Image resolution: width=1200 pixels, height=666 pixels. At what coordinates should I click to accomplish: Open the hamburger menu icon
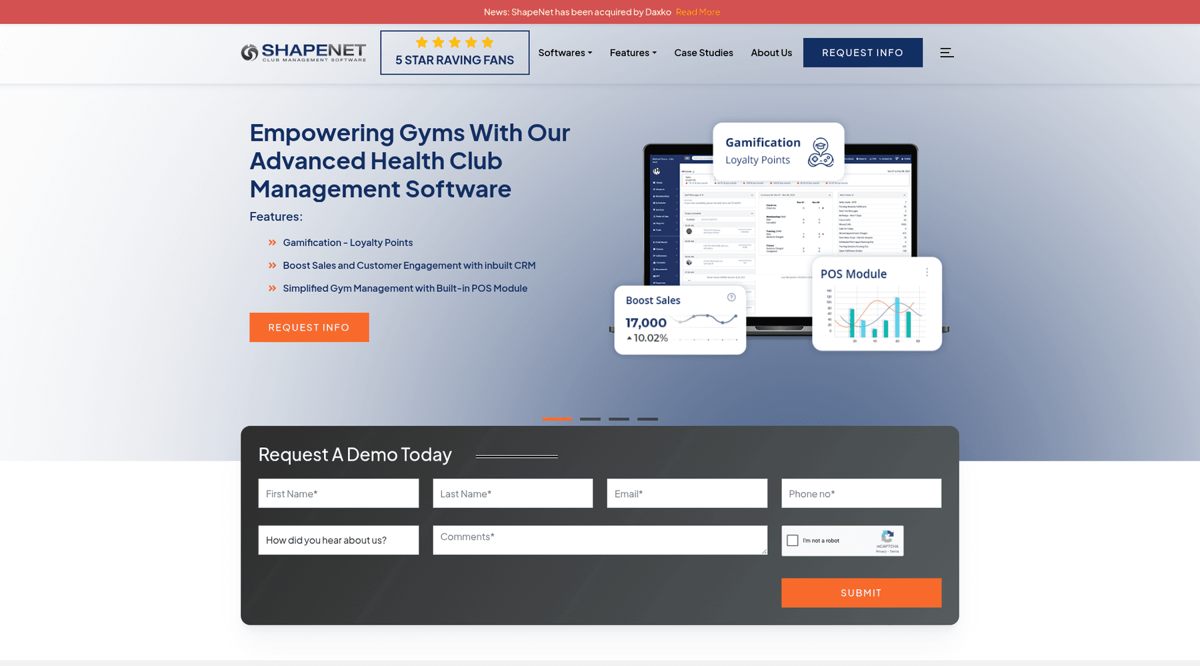click(947, 53)
